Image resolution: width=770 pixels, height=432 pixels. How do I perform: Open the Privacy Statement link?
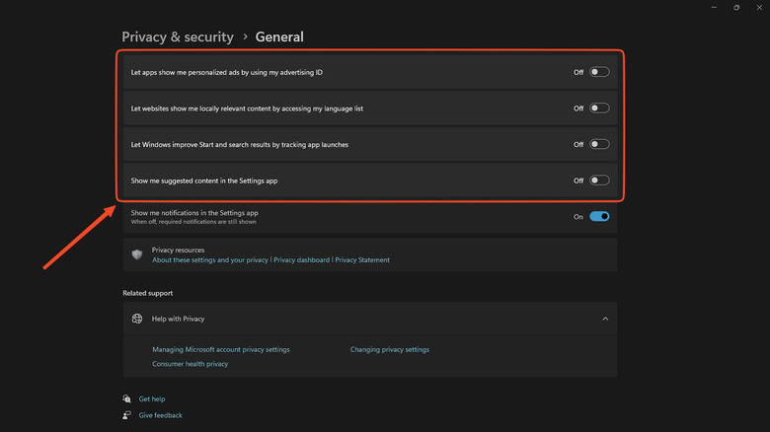pyautogui.click(x=362, y=260)
